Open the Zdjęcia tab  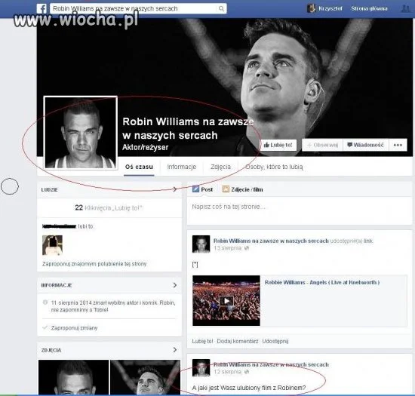220,167
